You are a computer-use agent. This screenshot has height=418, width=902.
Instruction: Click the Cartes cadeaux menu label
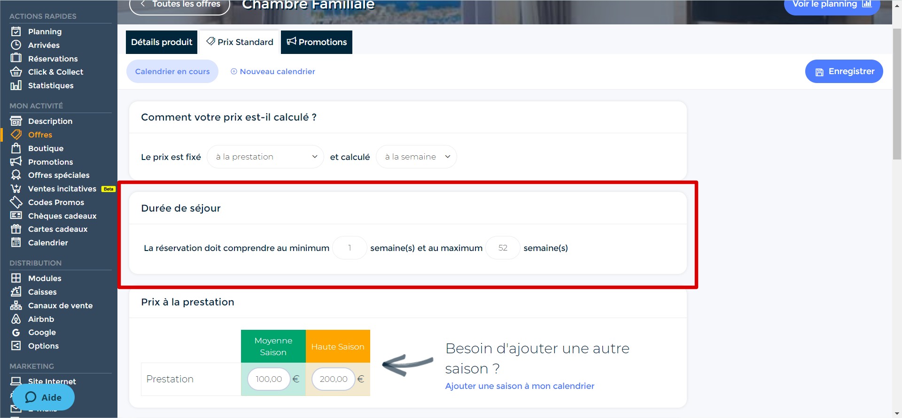(58, 229)
